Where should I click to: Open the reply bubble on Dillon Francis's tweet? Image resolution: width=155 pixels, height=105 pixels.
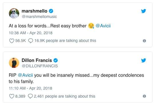point(30,96)
